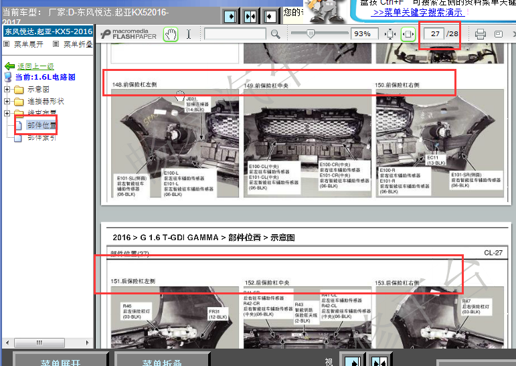Screen dimensions: 516x366
Task: Click the sidebar scrollbar left arrow
Action: tap(7, 343)
